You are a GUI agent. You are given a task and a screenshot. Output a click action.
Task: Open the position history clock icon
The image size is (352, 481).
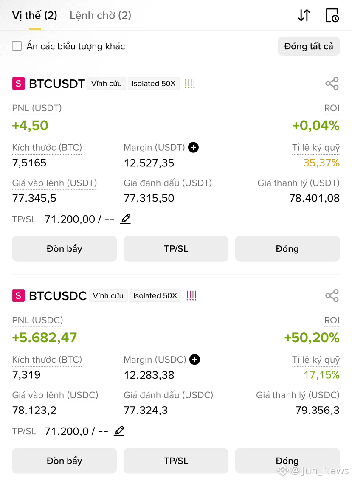coord(332,15)
